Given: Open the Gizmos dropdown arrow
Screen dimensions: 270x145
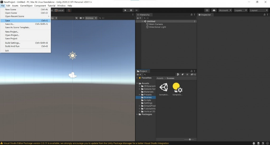Looking at the screenshot, I should (96, 18).
